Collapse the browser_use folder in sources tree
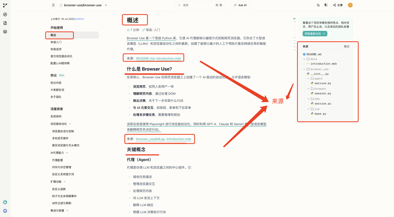 coord(304,69)
